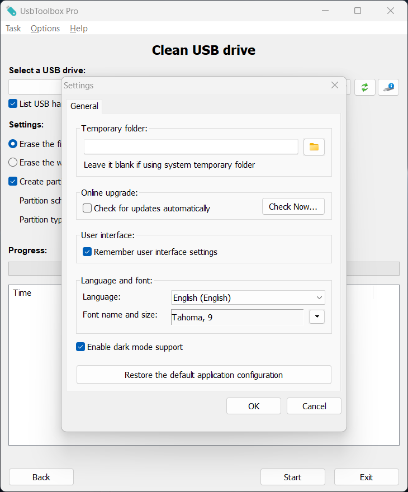Uncheck the List USB hard drives checkbox
Screen dimensions: 408x492
point(13,103)
